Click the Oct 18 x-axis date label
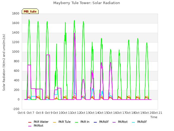This screenshot has width=174, height=131. point(130,113)
